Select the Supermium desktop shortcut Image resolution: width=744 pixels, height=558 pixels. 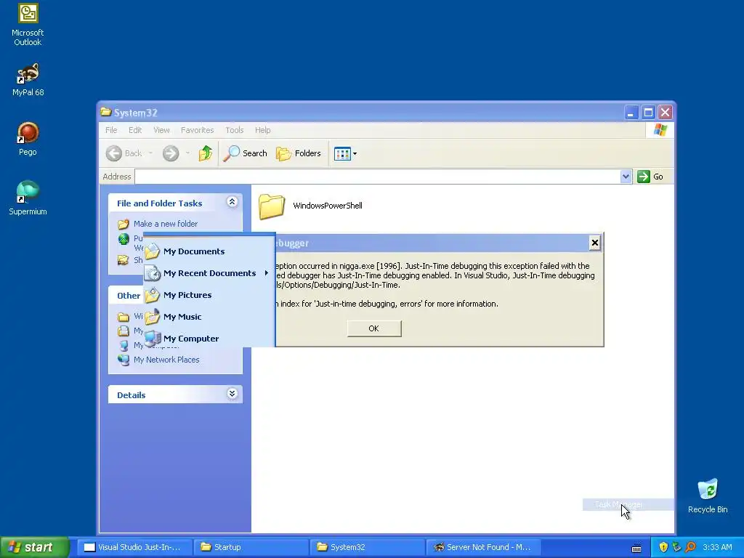pyautogui.click(x=28, y=198)
